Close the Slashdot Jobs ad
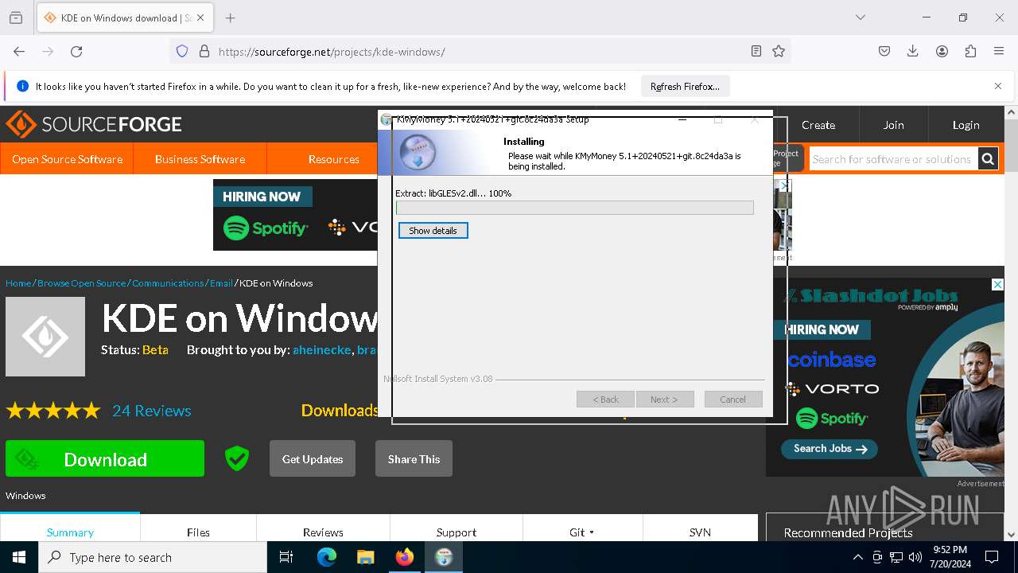 coord(997,284)
